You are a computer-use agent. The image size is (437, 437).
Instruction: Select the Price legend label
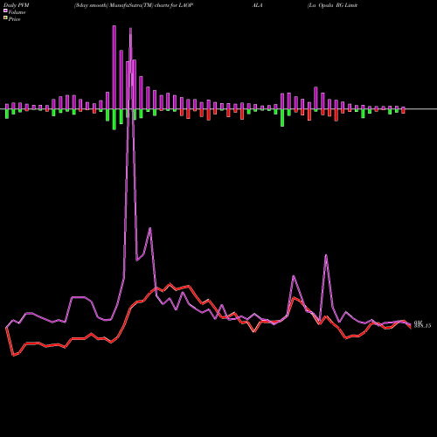(x=14, y=19)
